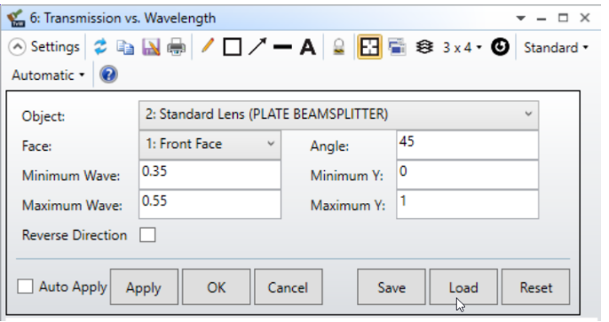Select the text annotation A tool
609x322 pixels.
click(x=307, y=47)
